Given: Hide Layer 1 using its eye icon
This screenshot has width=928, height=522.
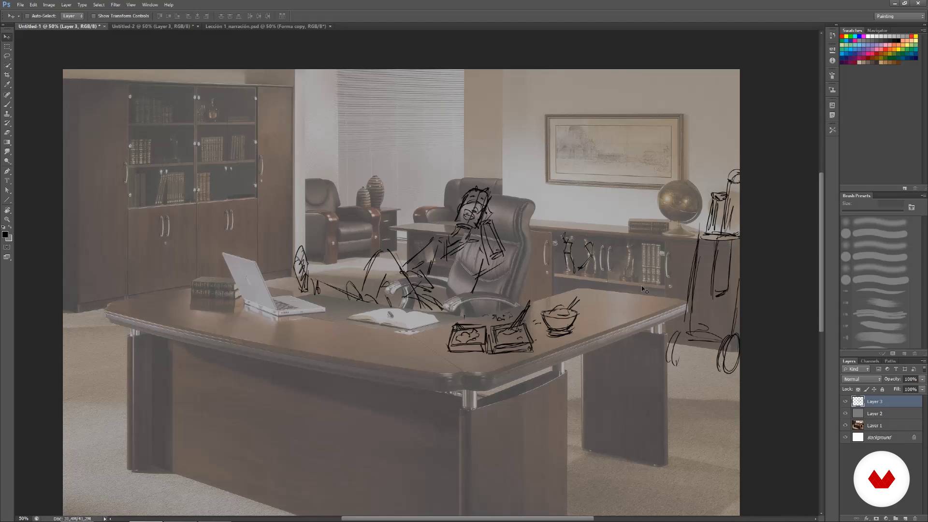Looking at the screenshot, I should pos(845,426).
